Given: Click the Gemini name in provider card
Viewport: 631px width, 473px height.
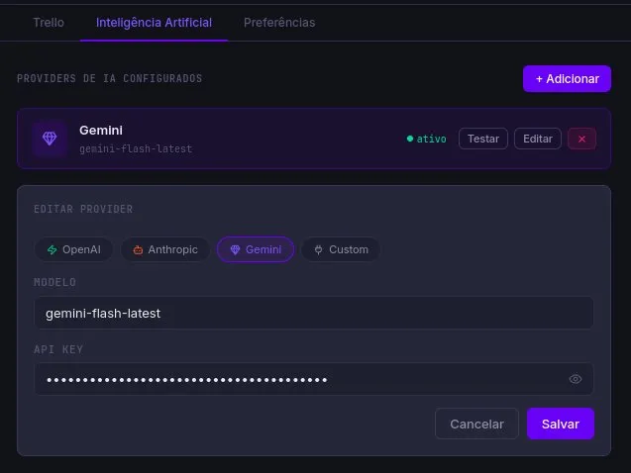Looking at the screenshot, I should pos(101,131).
